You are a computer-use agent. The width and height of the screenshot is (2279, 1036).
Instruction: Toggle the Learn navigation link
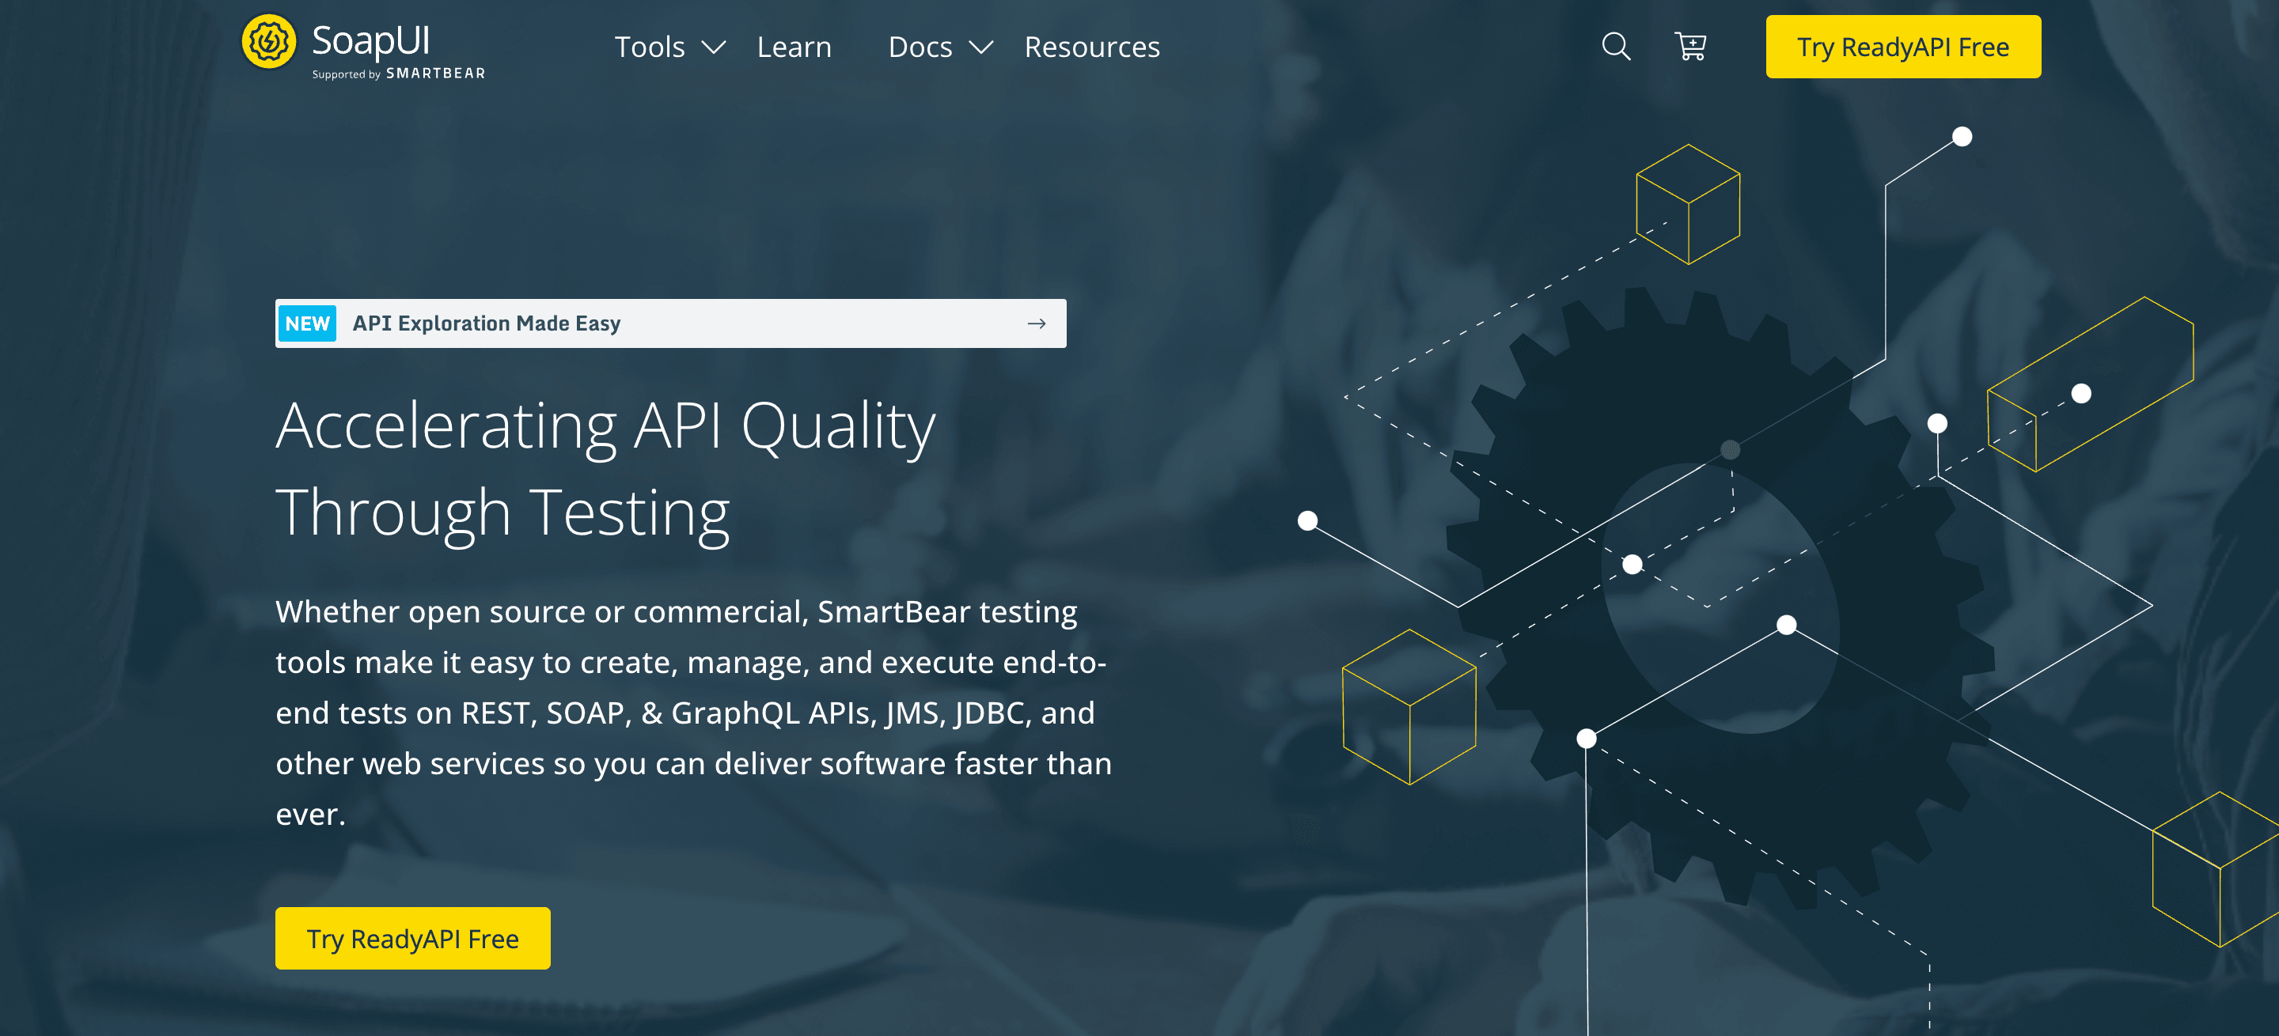pos(795,47)
